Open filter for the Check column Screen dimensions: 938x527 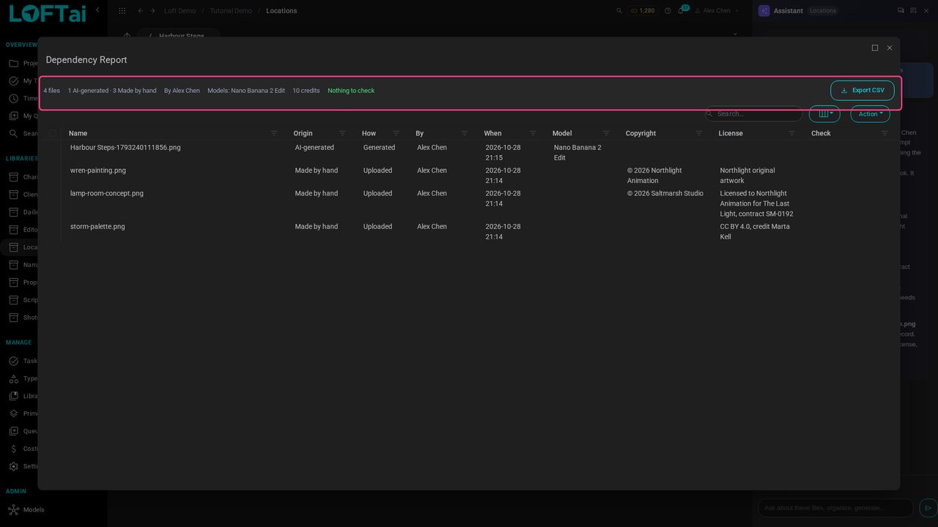[885, 133]
